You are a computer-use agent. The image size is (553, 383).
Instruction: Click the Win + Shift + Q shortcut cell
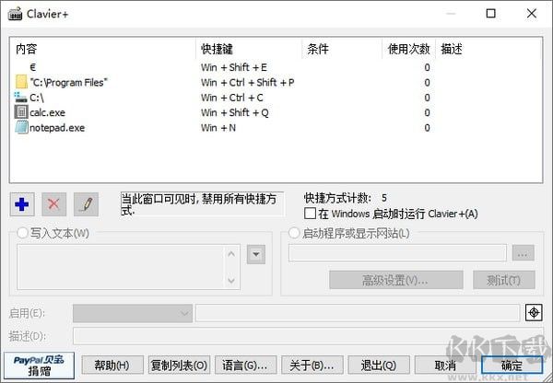pos(235,112)
